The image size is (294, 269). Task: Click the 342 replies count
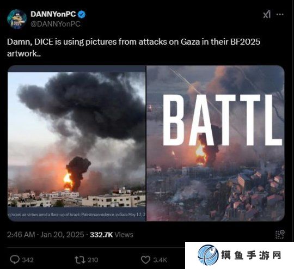(x=28, y=260)
